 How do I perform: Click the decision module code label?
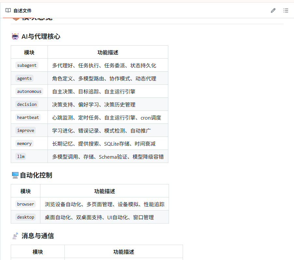(27, 104)
